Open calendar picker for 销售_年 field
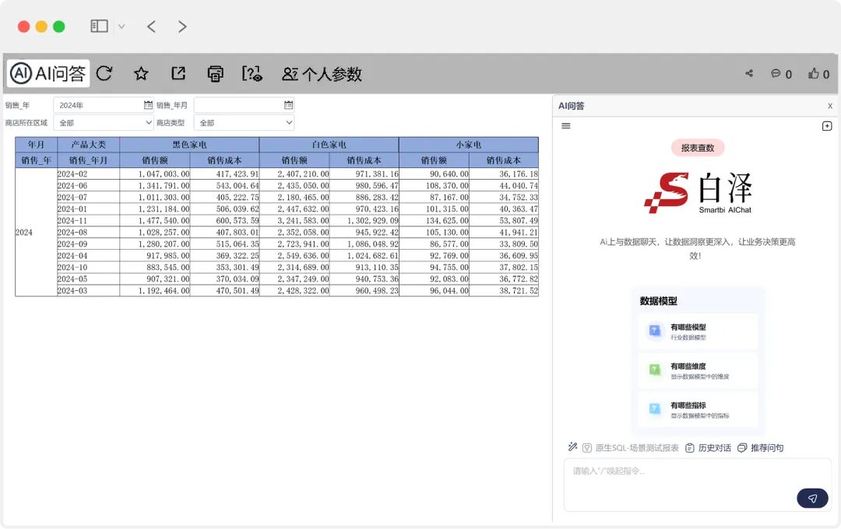The image size is (841, 529). 148,105
